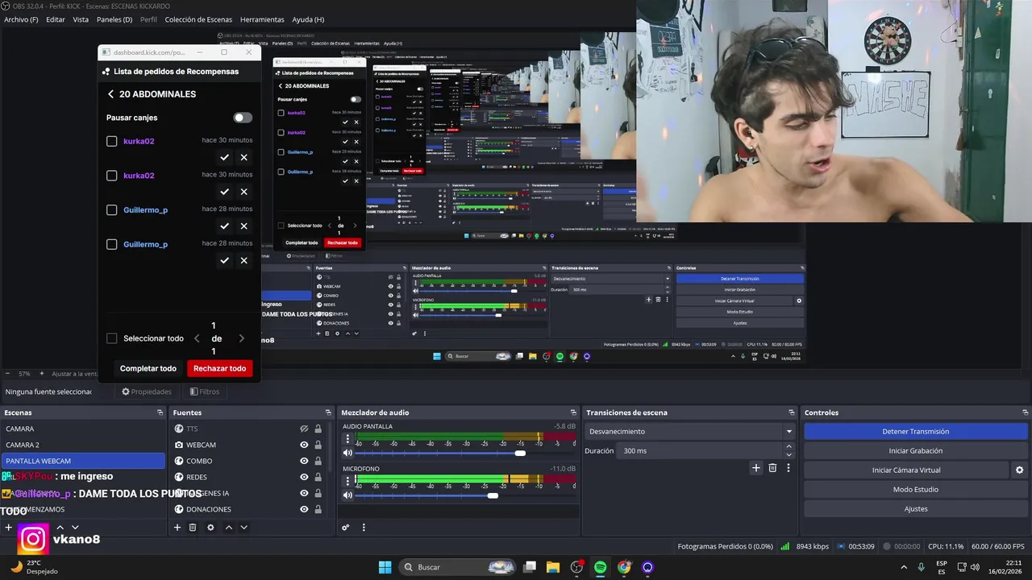Add a new source in Fuentes panel
The image size is (1032, 580).
[177, 528]
